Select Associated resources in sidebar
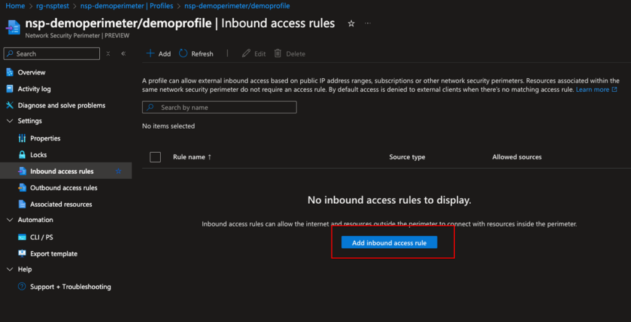This screenshot has height=322, width=631. click(61, 204)
